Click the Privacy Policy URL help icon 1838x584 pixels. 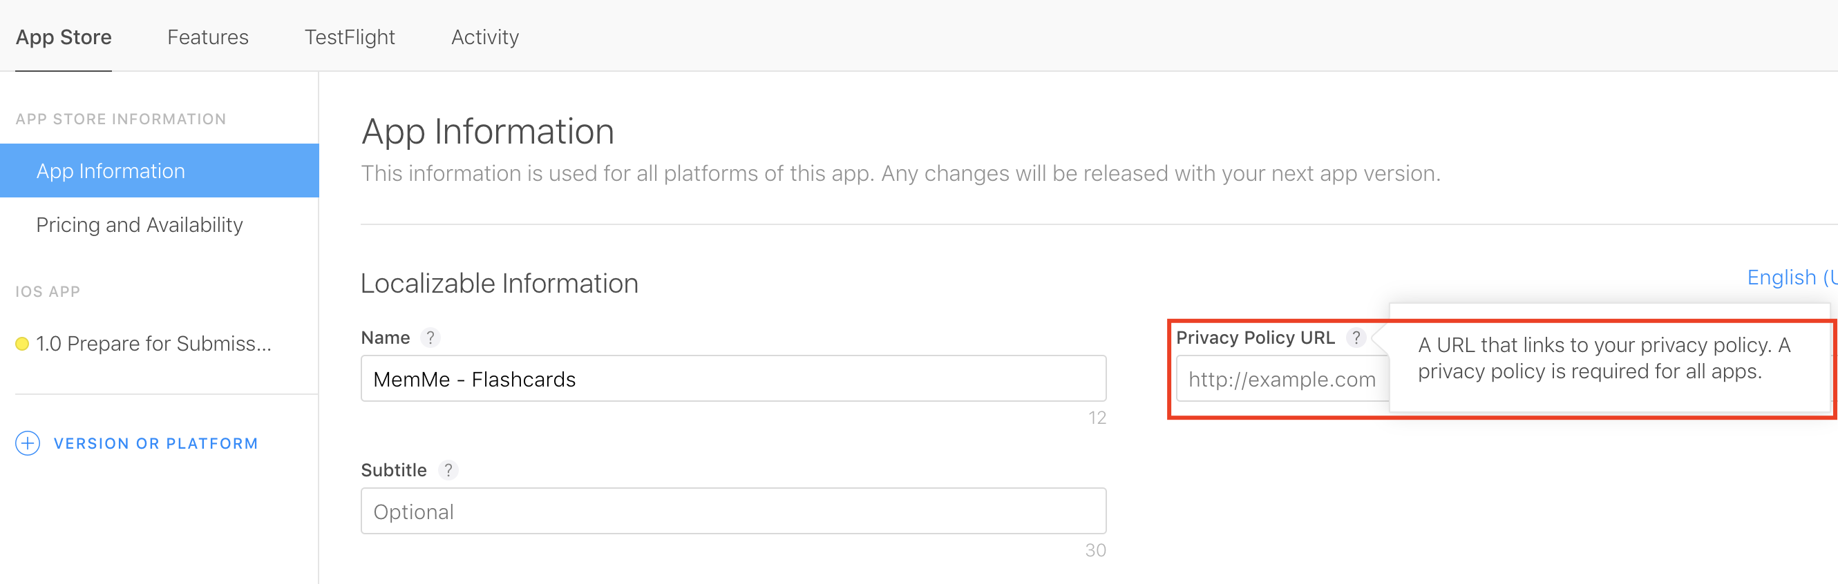1356,338
